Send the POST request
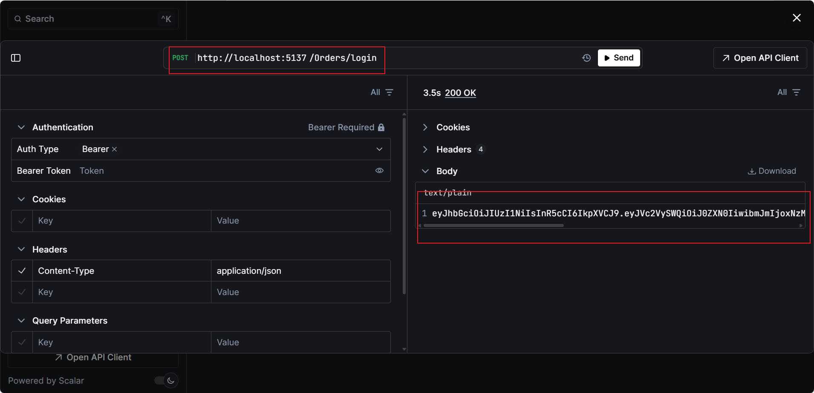The image size is (814, 393). pos(619,58)
